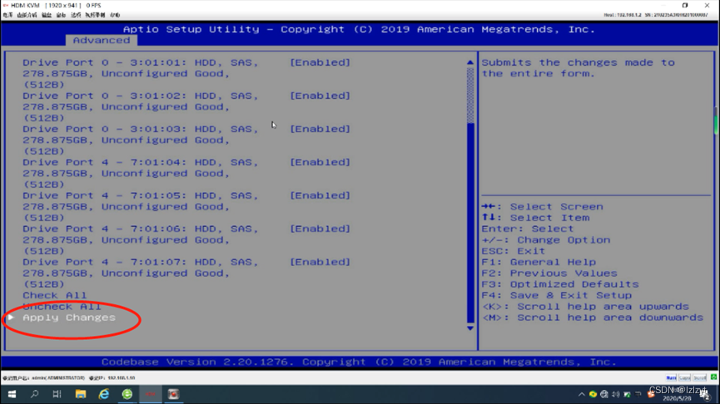Select Check All
This screenshot has height=404, width=720.
pos(55,295)
